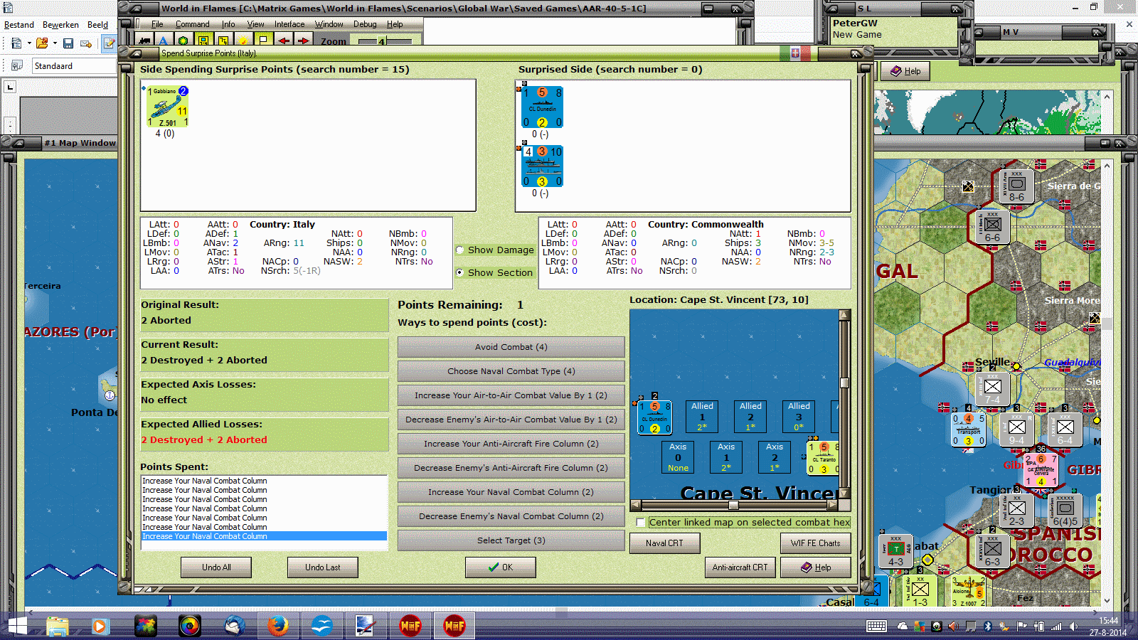Viewport: 1138px width, 640px height.
Task: Select the CL Dunedin counter in Surprised Side panel
Action: click(542, 107)
